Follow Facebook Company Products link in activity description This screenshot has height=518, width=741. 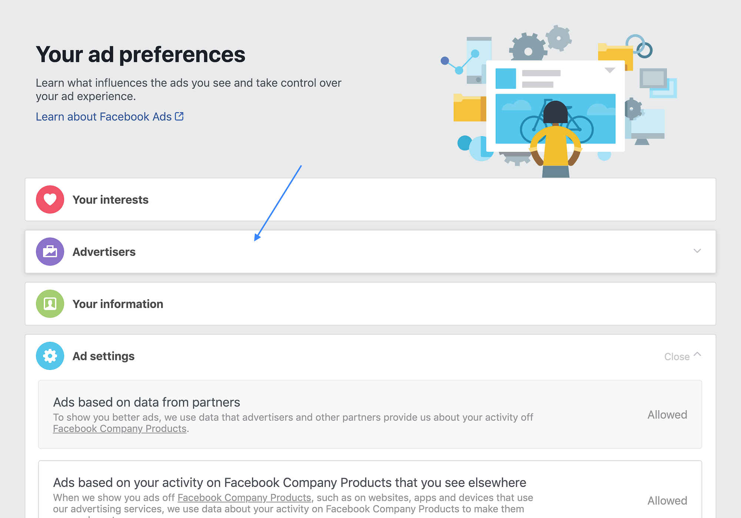[244, 498]
